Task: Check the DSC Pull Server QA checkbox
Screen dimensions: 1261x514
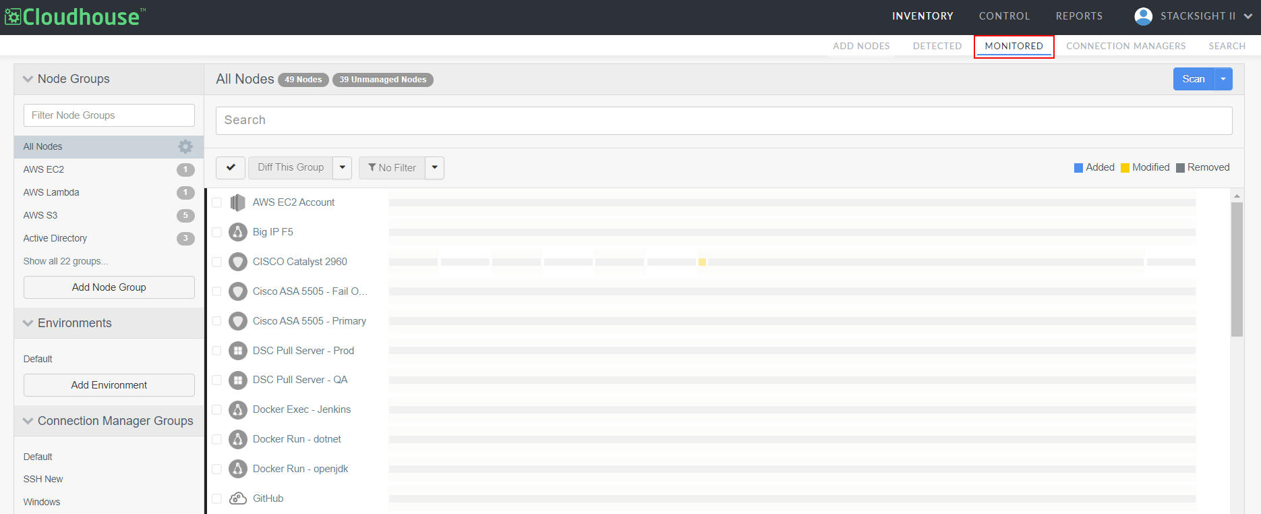Action: (x=216, y=380)
